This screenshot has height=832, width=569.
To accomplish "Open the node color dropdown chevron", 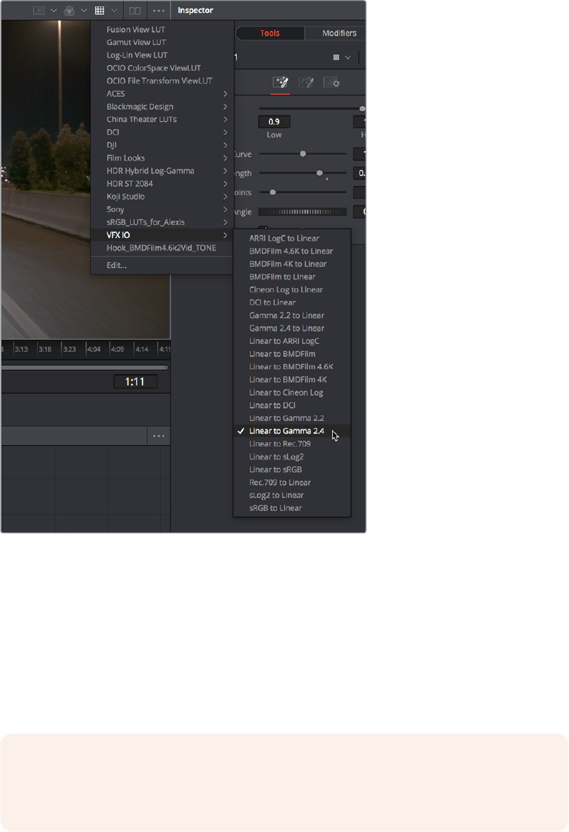I will coord(348,57).
